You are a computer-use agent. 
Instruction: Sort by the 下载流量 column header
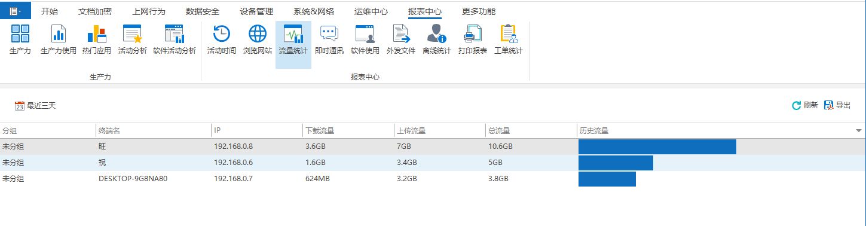click(x=348, y=130)
